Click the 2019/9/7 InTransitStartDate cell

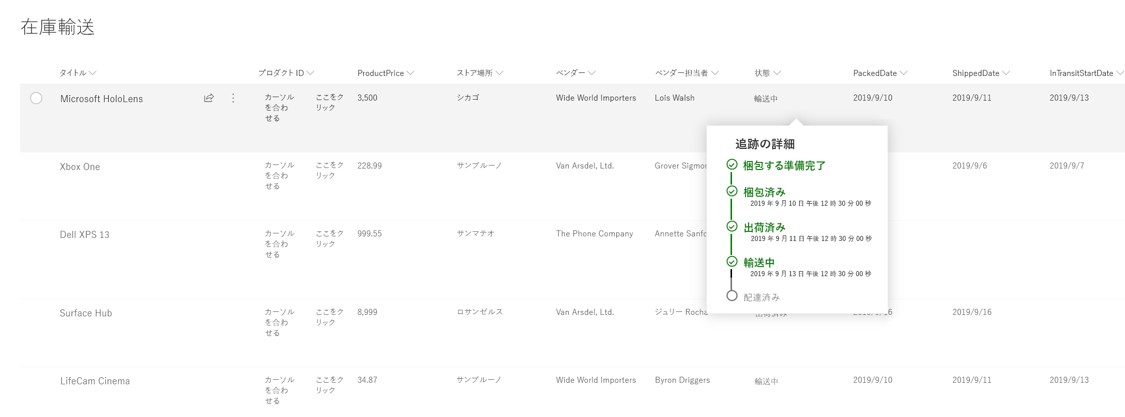(x=1067, y=165)
